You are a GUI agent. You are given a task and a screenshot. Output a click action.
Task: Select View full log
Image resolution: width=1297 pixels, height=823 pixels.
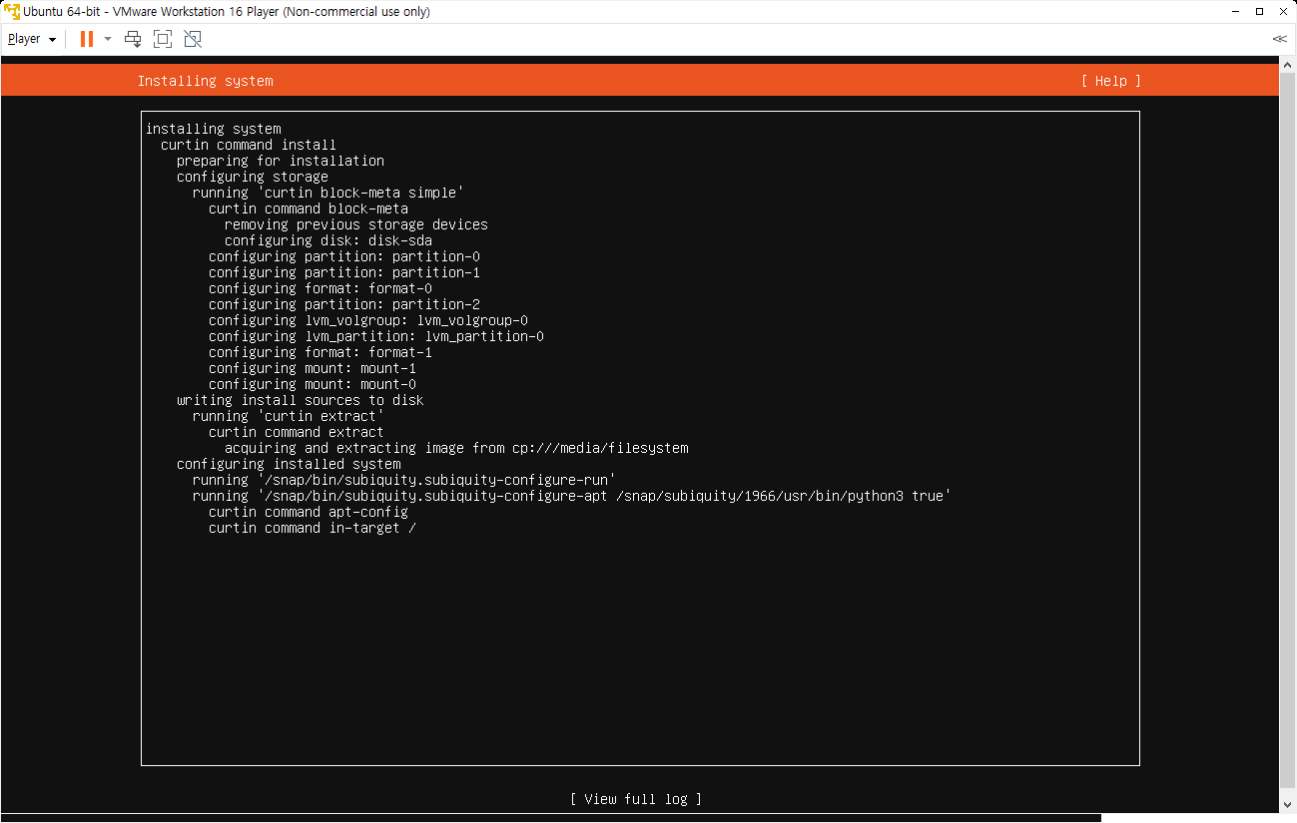pos(636,799)
